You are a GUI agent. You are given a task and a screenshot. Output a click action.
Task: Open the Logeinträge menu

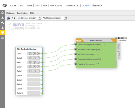coord(22,13)
